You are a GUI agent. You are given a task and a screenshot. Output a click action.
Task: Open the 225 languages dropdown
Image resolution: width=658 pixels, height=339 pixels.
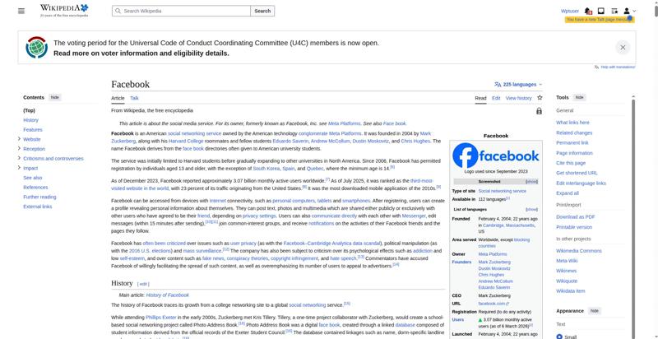[x=518, y=84]
